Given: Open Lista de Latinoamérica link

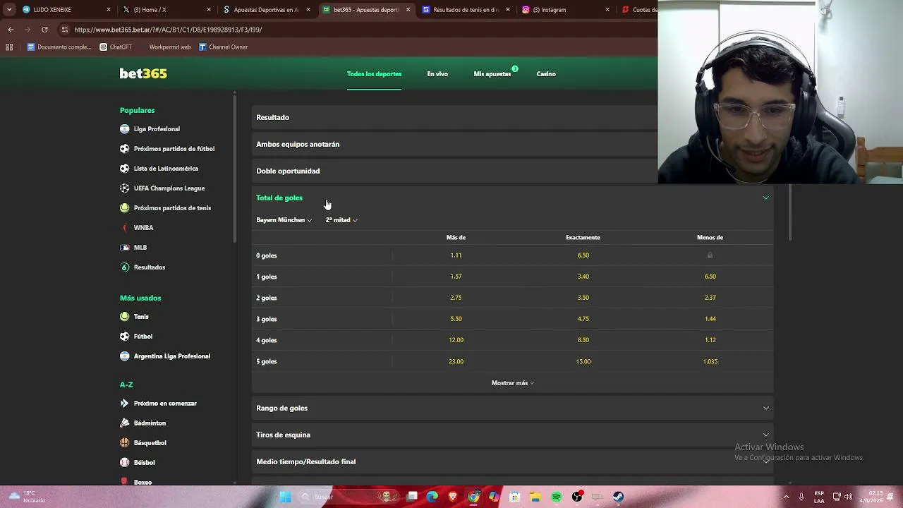Looking at the screenshot, I should coord(166,169).
